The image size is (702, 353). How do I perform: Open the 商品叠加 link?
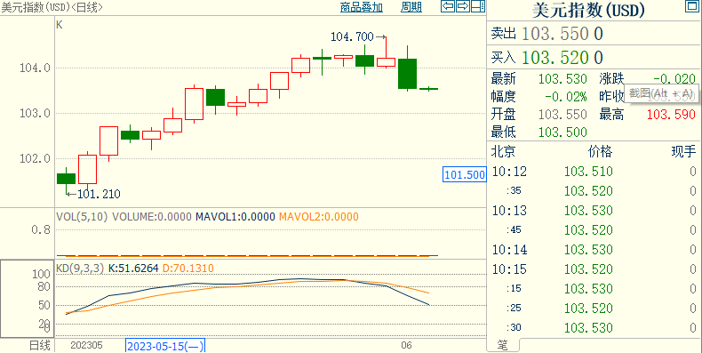[x=362, y=7]
